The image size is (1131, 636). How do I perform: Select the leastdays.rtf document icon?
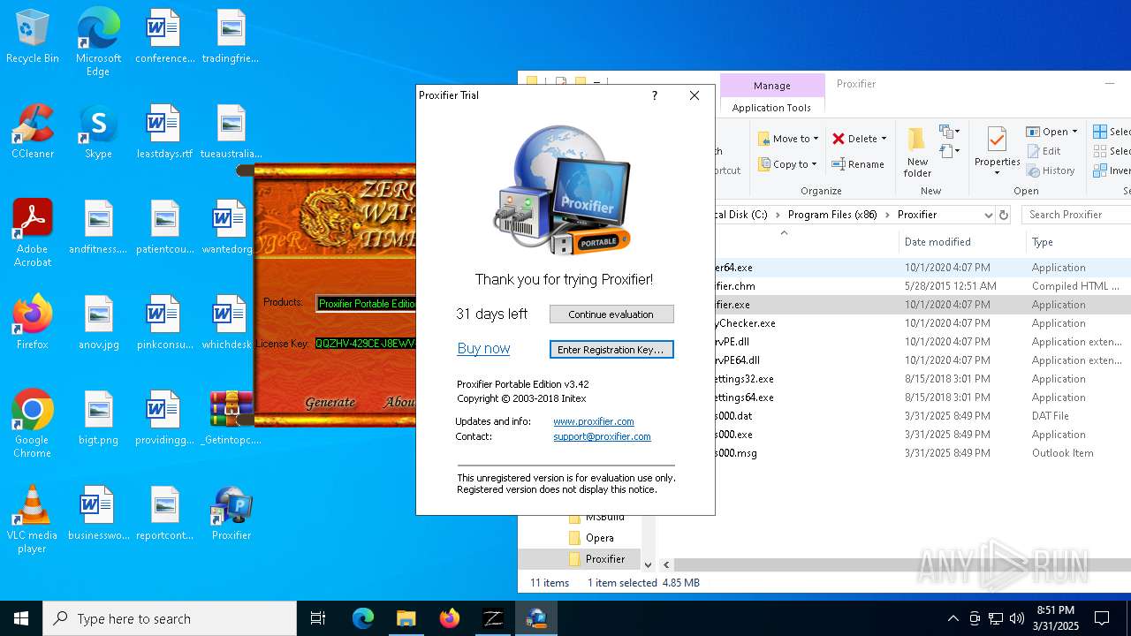pyautogui.click(x=164, y=132)
